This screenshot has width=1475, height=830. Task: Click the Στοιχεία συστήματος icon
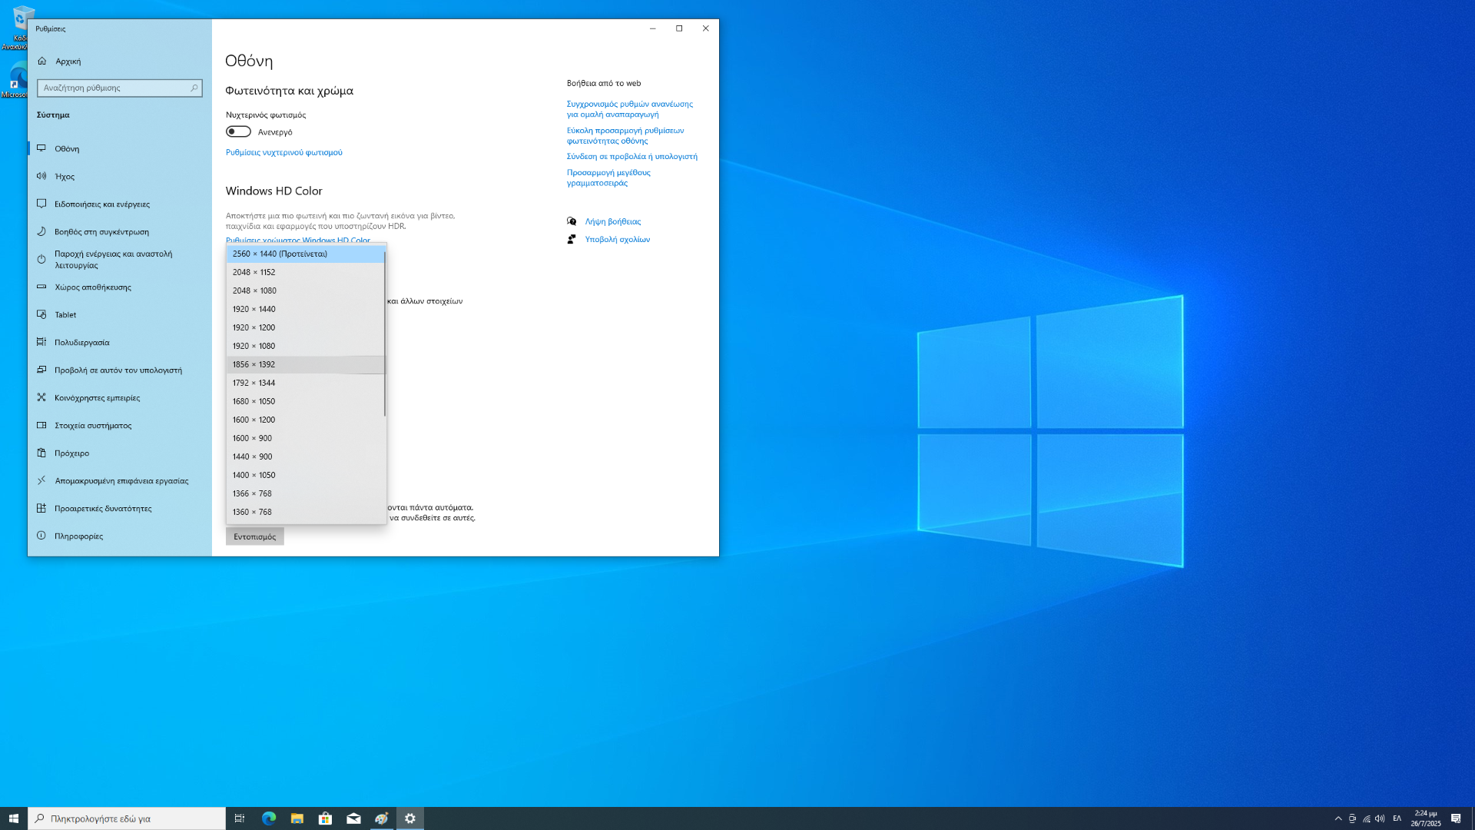41,426
